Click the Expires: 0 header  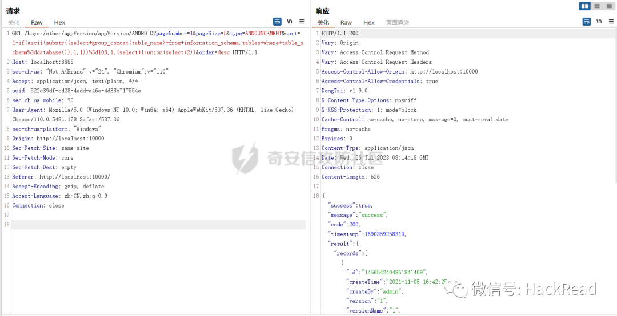(337, 139)
